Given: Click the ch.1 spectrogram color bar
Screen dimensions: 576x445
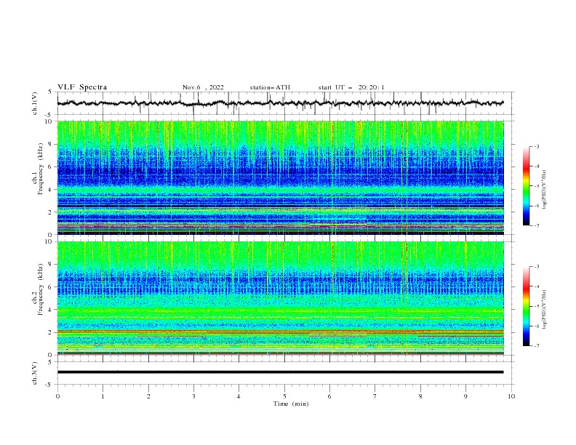Looking at the screenshot, I should point(526,186).
